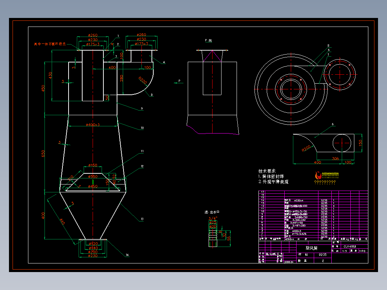Click part callout "14" beside the bottom outlet
This screenshot has width=387, height=290.
127,255
